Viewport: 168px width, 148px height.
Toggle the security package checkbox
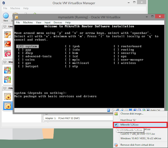(x=116, y=53)
